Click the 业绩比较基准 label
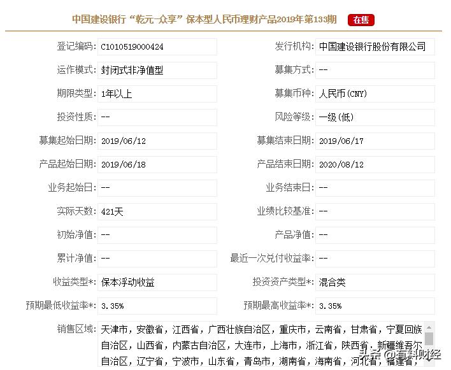This screenshot has width=451, height=370. coord(285,211)
